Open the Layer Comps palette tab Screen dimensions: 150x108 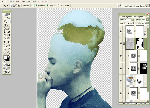(x=140, y=6)
